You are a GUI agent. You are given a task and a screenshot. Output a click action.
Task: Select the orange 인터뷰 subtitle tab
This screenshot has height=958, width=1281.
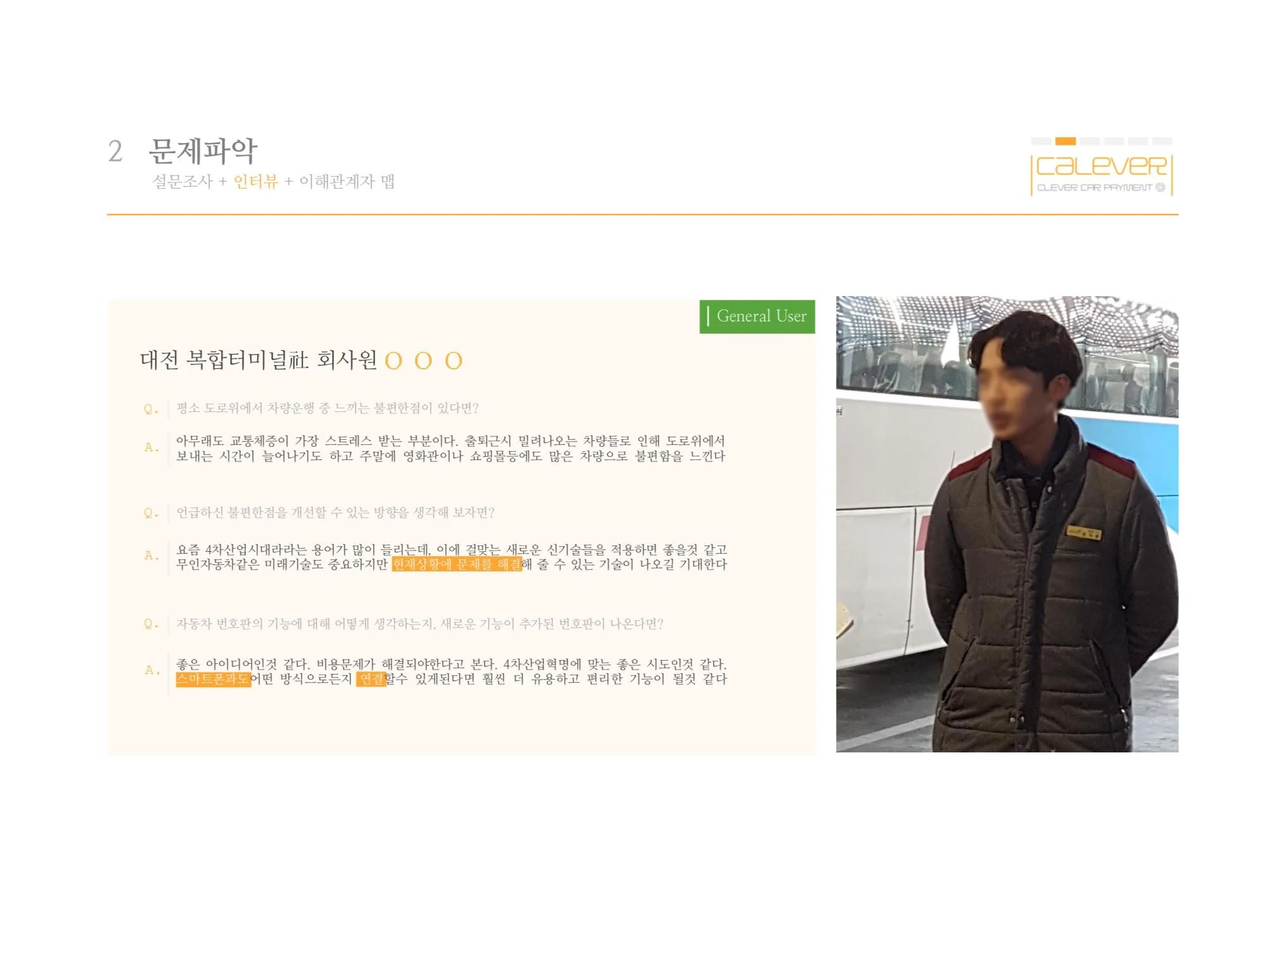pos(256,182)
